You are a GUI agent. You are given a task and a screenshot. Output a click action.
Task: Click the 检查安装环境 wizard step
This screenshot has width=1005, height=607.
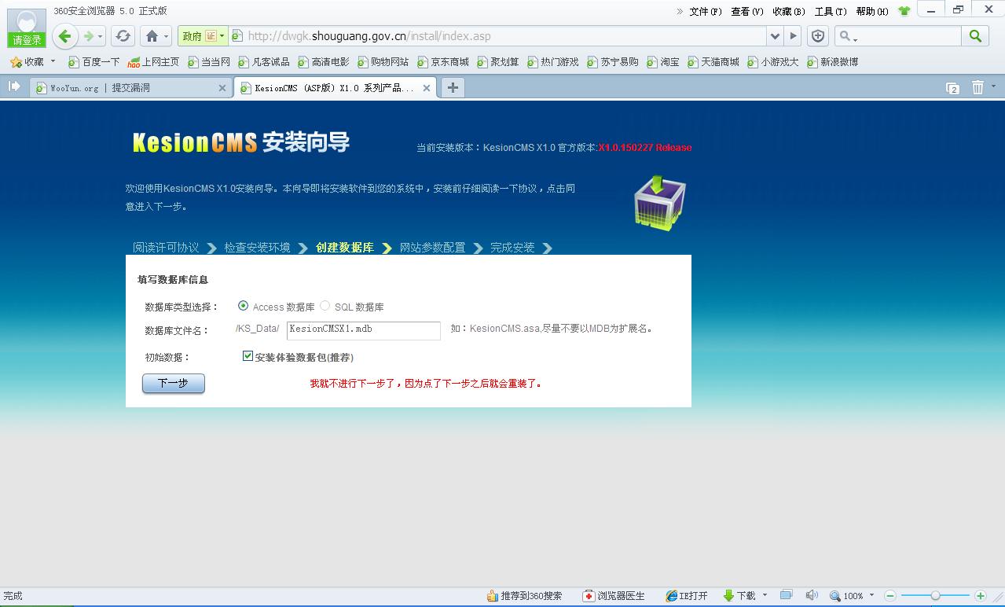tap(257, 247)
